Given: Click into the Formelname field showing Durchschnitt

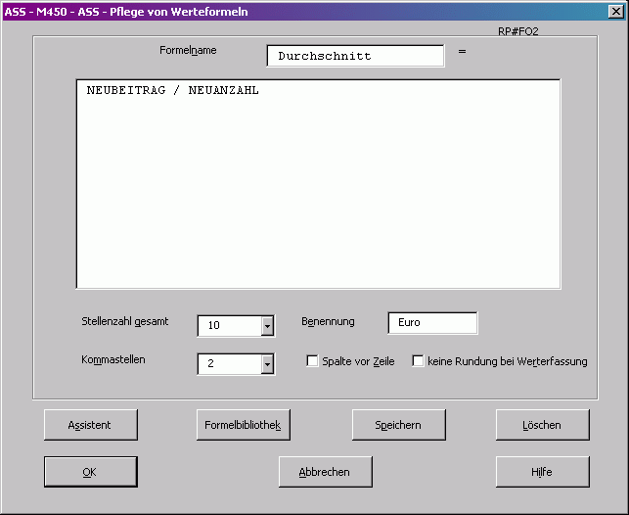Looking at the screenshot, I should (x=354, y=56).
